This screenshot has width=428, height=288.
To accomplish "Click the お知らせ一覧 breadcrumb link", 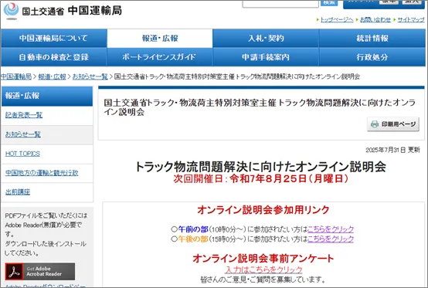I will pos(90,76).
